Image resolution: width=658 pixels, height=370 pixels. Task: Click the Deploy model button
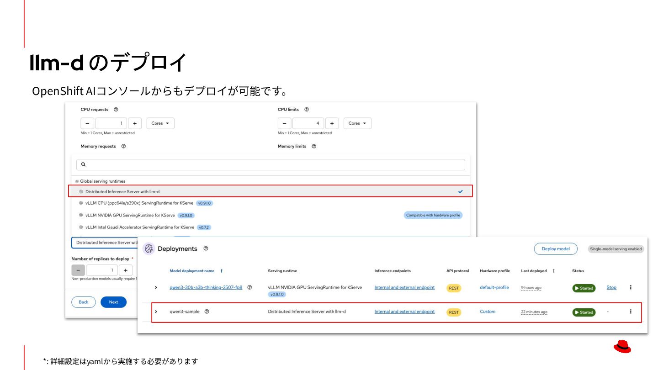(x=556, y=249)
